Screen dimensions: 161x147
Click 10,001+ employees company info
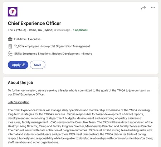point(26,46)
